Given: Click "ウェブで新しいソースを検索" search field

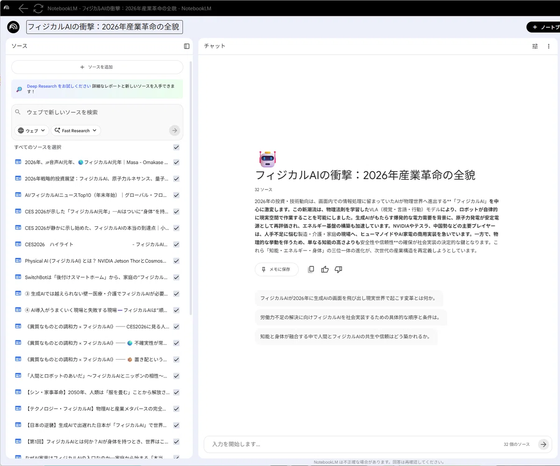Looking at the screenshot, I should [x=97, y=112].
